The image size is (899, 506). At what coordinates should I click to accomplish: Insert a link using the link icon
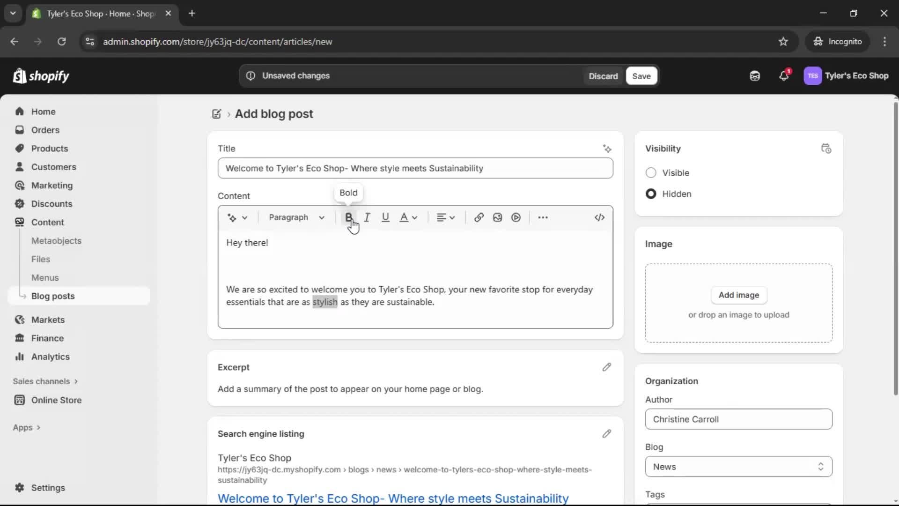478,217
